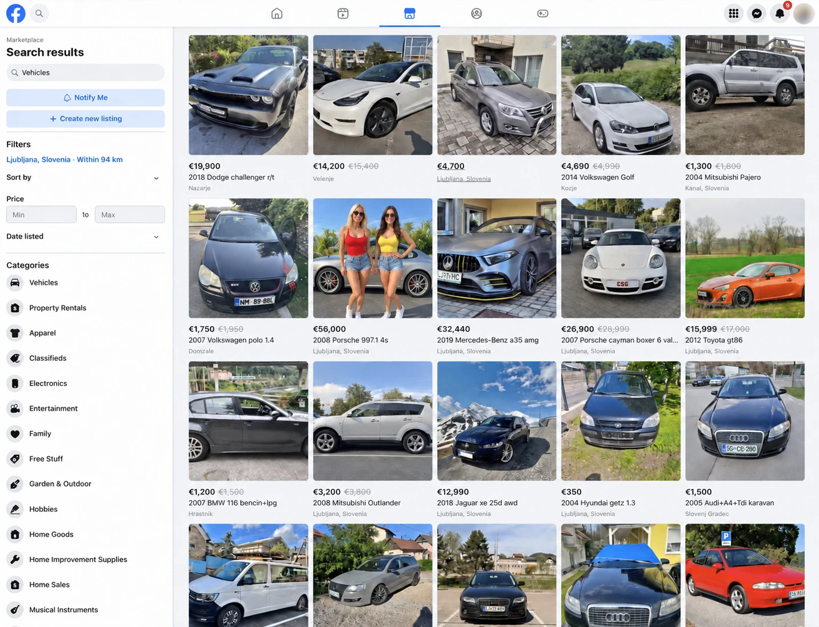This screenshot has width=819, height=627.
Task: Select the Garden & Outdoor icon
Action: 15,484
